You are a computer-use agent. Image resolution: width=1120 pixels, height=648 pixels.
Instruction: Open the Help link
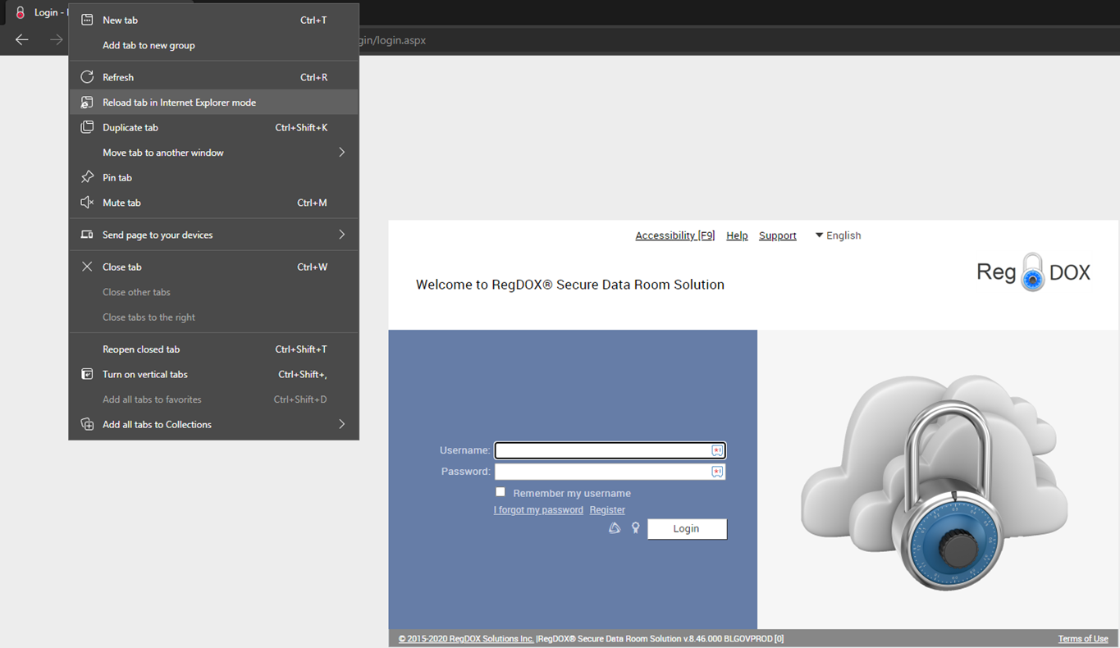[x=737, y=235]
